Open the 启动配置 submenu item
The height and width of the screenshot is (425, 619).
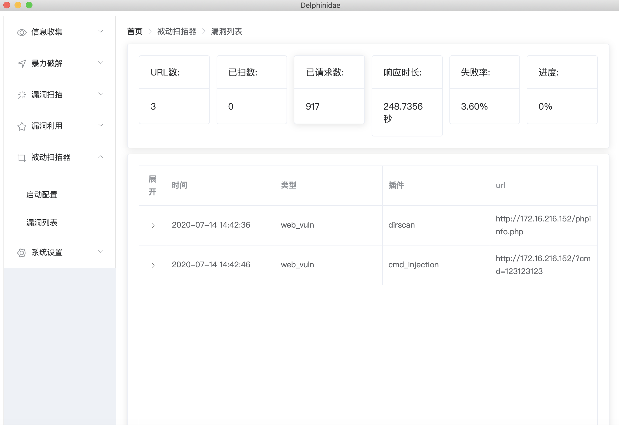[42, 195]
